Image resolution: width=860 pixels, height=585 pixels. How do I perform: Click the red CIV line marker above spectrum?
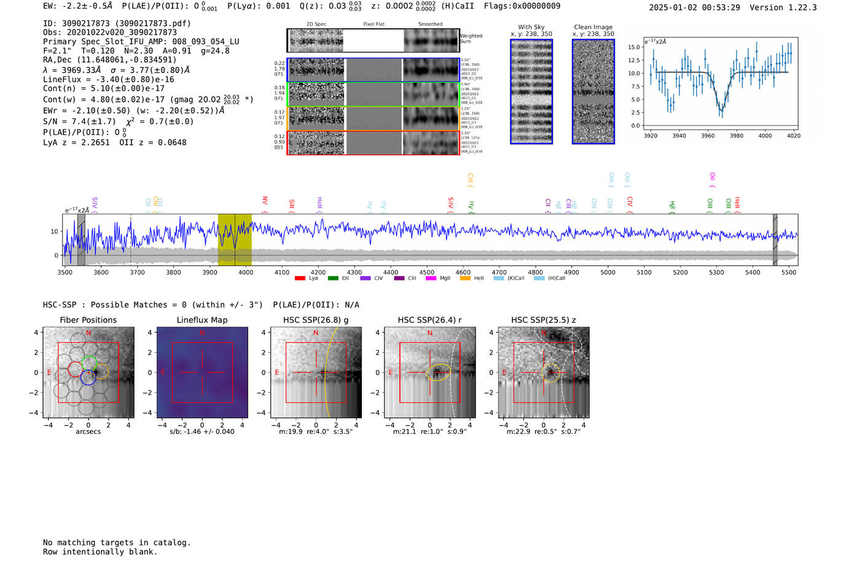[x=630, y=204]
